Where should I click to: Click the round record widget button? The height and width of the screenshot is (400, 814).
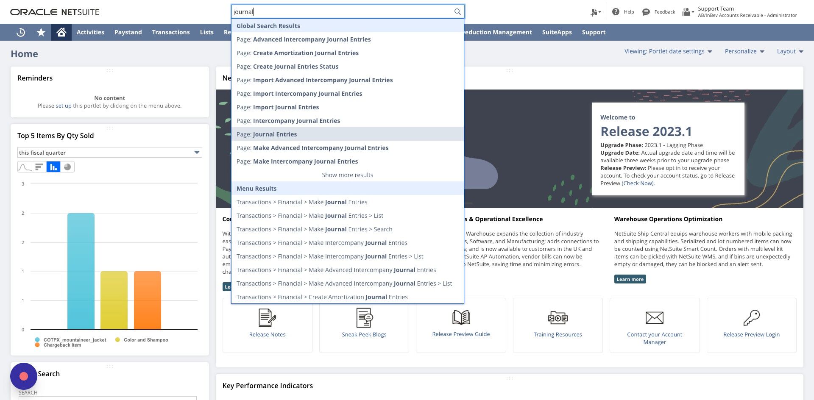[x=24, y=376]
